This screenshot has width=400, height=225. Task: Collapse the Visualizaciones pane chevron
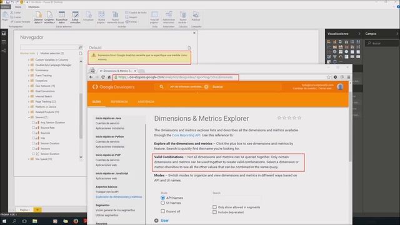[359, 34]
